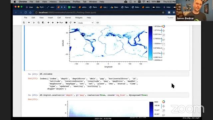Switch to the attra browser tab
This screenshot has width=213, height=120.
tap(83, 7)
